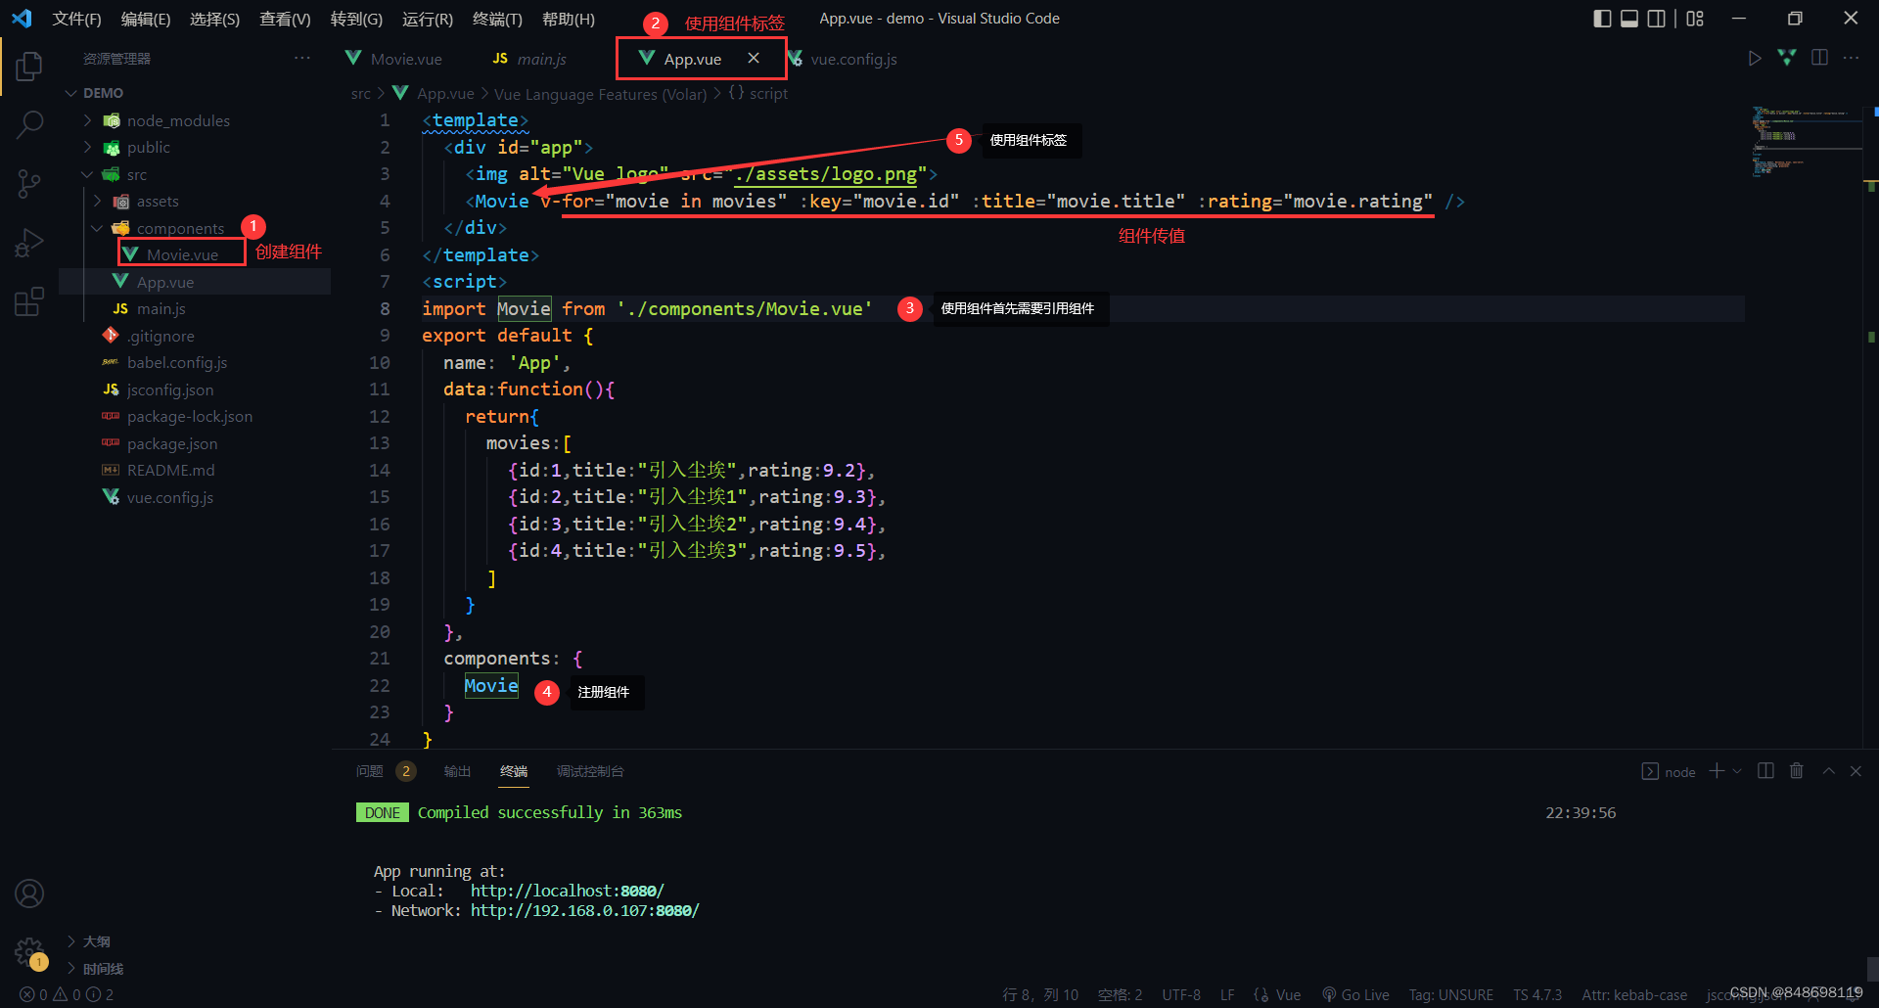
Task: Open editor More Actions ellipsis
Action: coord(1851,59)
